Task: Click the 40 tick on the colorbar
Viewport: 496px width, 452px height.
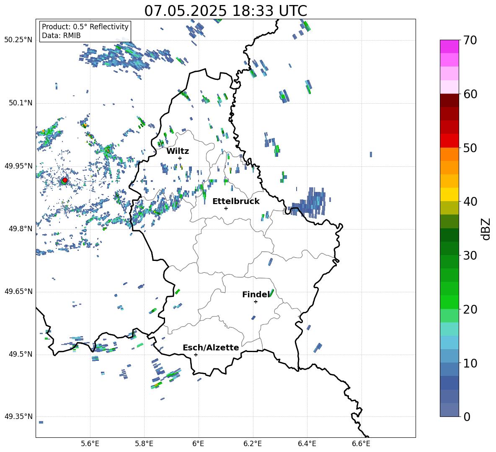Action: pyautogui.click(x=470, y=202)
